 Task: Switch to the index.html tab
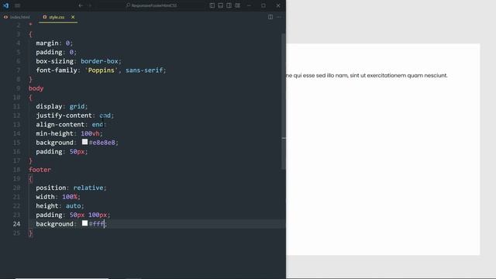pyautogui.click(x=17, y=17)
